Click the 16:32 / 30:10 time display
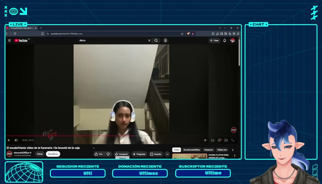Screen dimensions: 322x184 click(x=28, y=140)
